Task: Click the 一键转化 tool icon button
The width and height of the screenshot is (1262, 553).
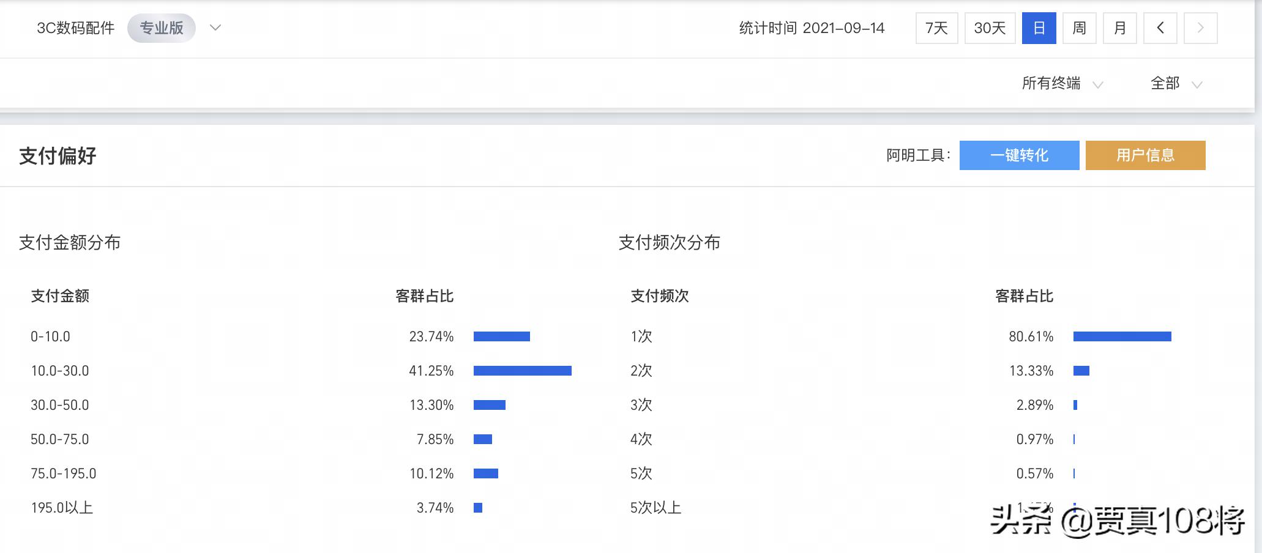Action: [x=1020, y=155]
